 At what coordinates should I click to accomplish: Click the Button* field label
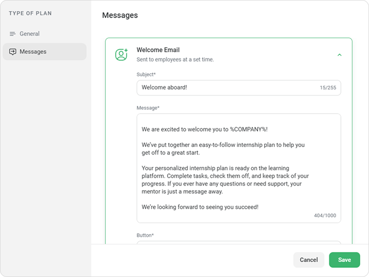click(x=145, y=235)
